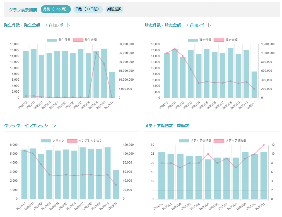Switch to 日別（31日間） view
Image resolution: width=282 pixels, height=217 pixels.
coord(88,9)
